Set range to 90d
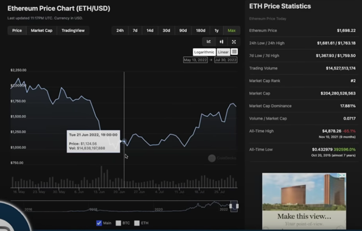Viewport: 362px width, 231px height. [183, 31]
